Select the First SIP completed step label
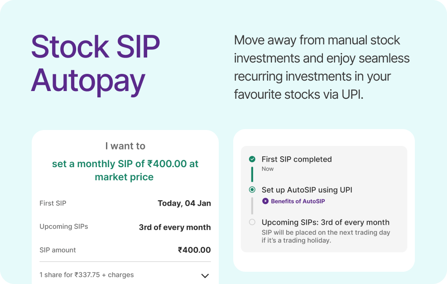Screen dimensions: 447x284 tap(297, 159)
